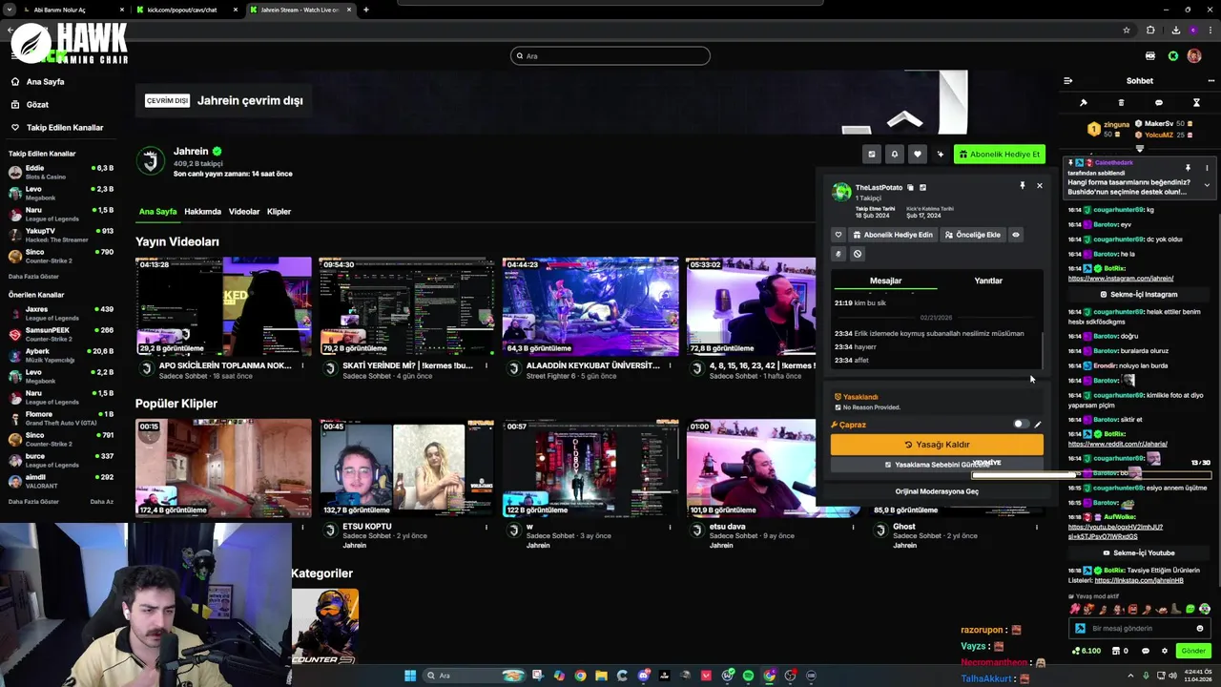The height and width of the screenshot is (687, 1221).
Task: Click Yasaklama Sebebini Güncelle button
Action: point(937,465)
